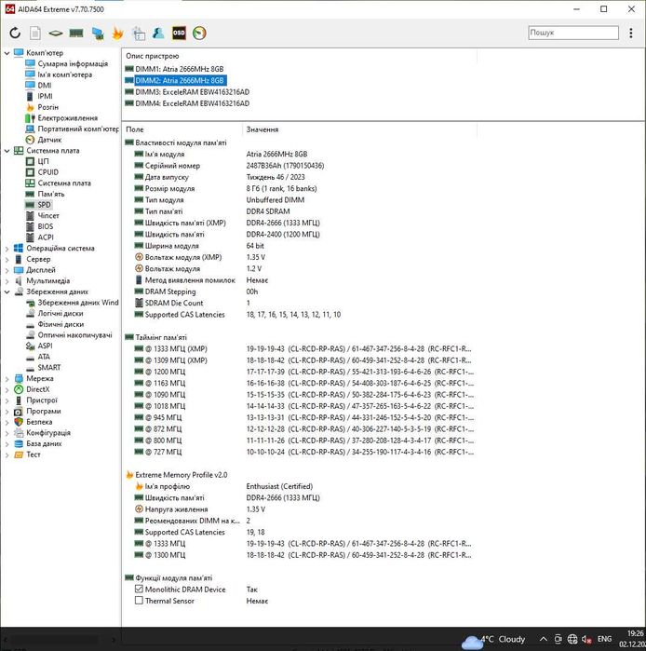The image size is (646, 651).
Task: Show hidden system tray icons
Action: pyautogui.click(x=543, y=640)
